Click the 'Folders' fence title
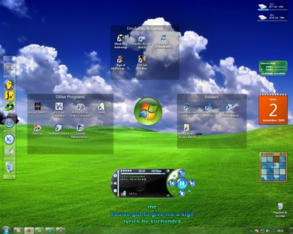Image resolution: width=293 pixels, height=234 pixels. 211,97
